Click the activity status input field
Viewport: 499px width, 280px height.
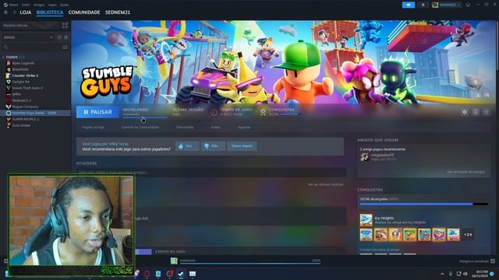click(x=211, y=173)
